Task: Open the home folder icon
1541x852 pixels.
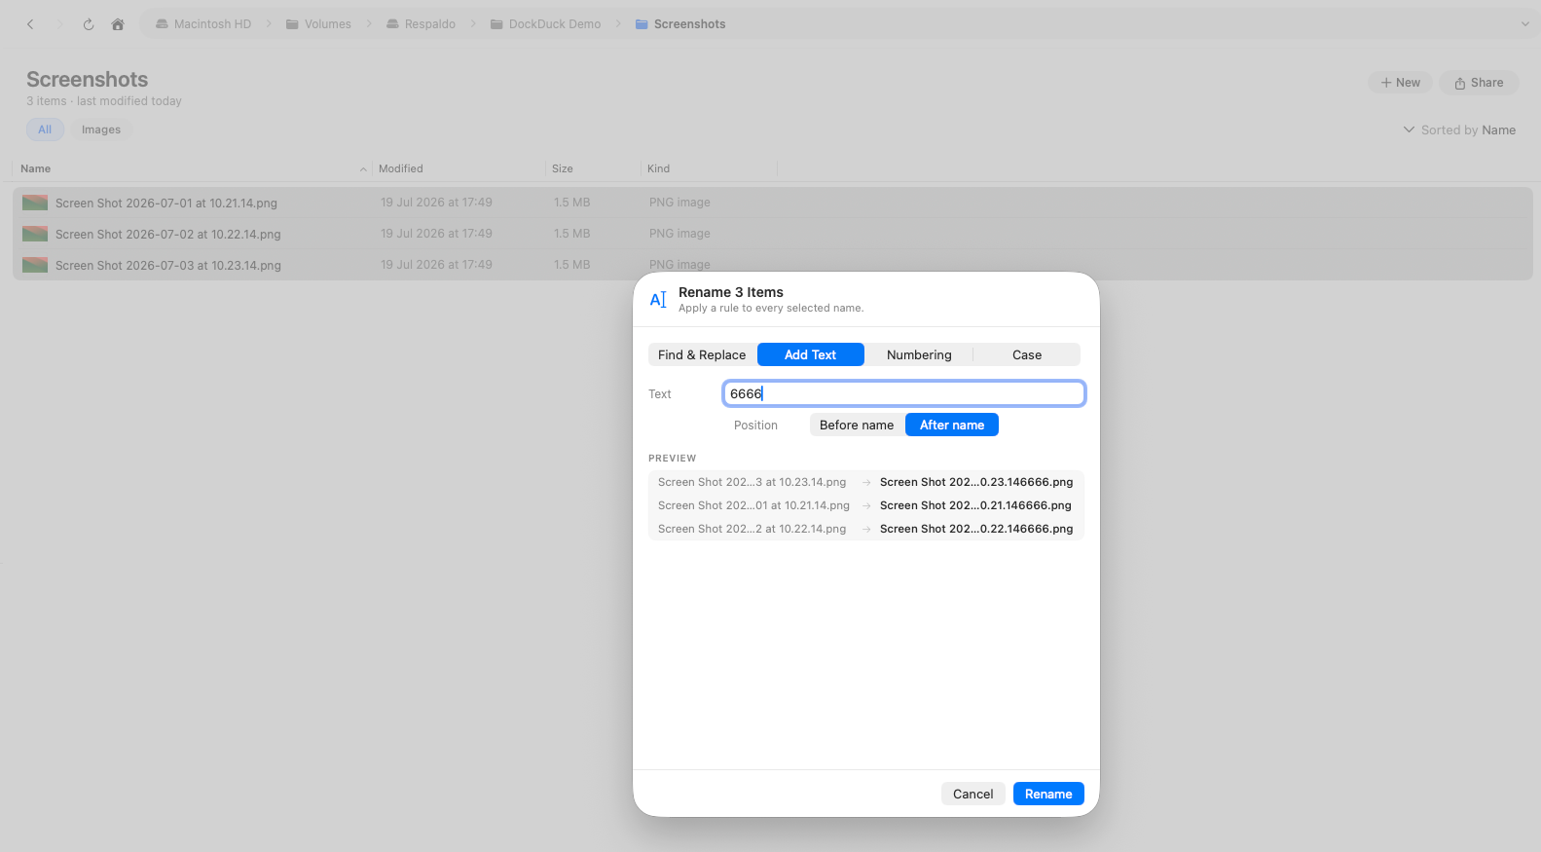Action: pyautogui.click(x=118, y=24)
